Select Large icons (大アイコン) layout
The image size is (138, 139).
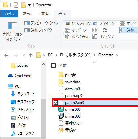click(103, 23)
